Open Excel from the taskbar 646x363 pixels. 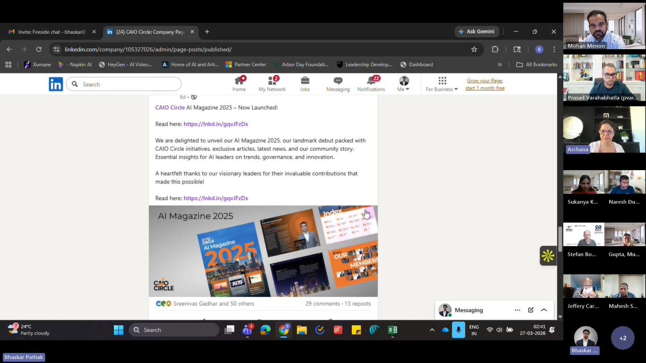393,330
